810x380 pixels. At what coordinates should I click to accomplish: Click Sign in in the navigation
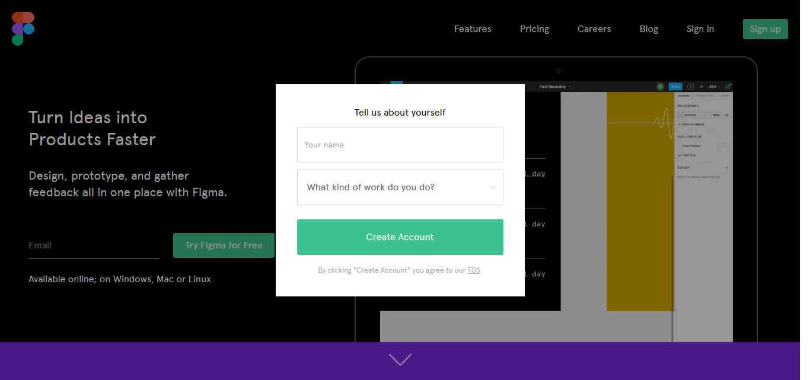coord(700,29)
